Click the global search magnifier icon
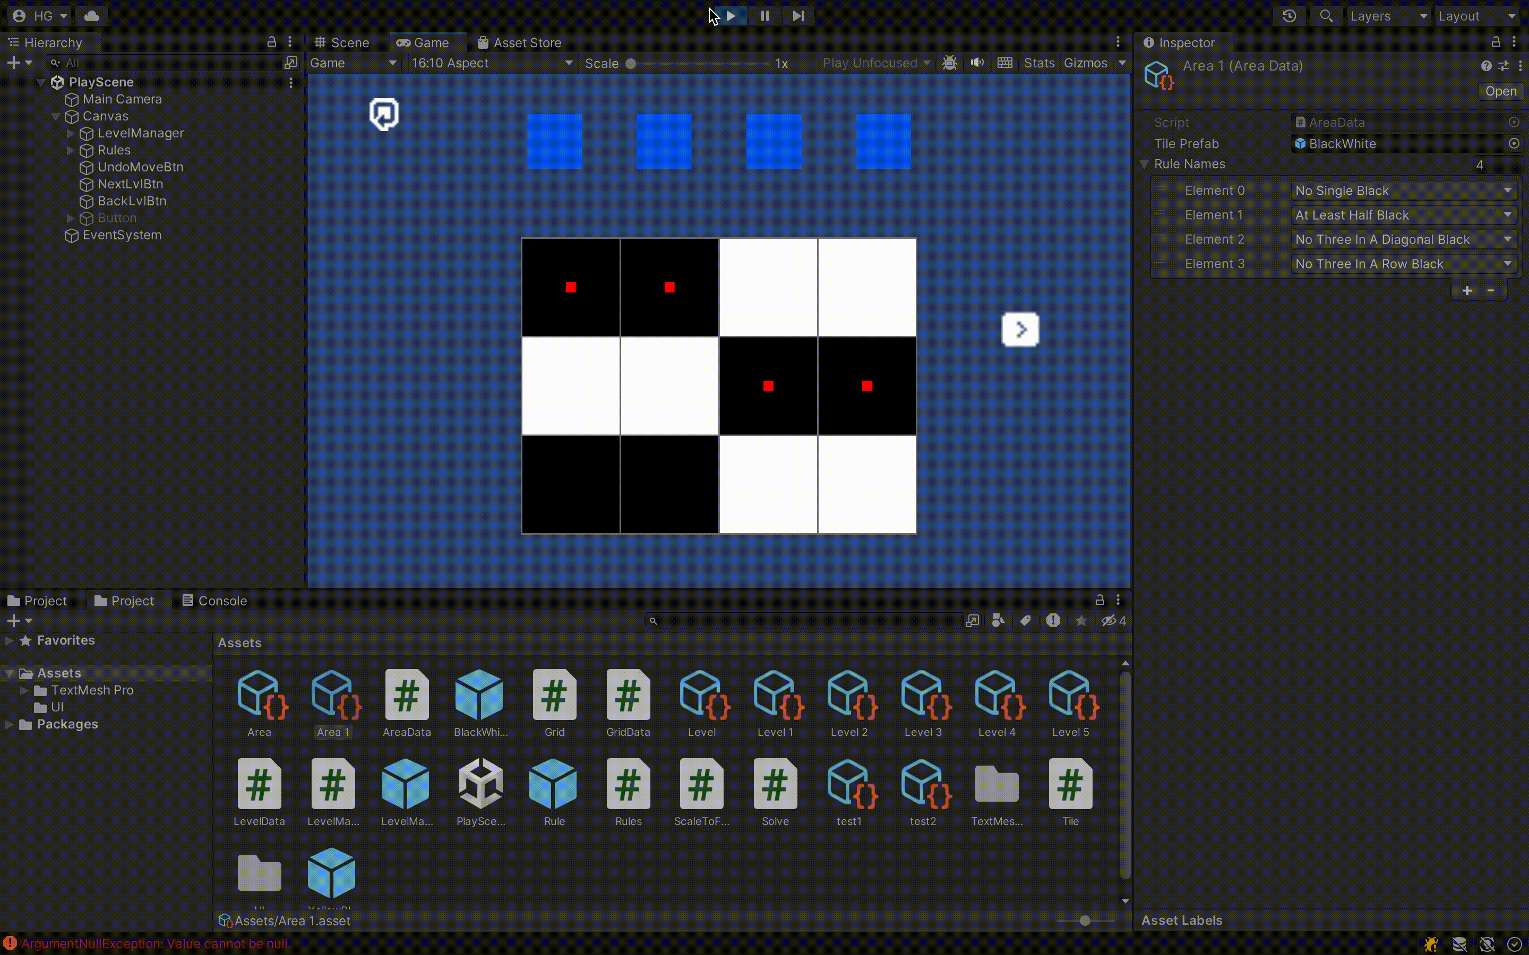1529x955 pixels. click(1326, 16)
